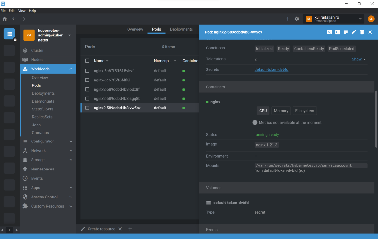The width and height of the screenshot is (378, 239).
Task: Click the Access Control shield icon
Action: (25, 197)
